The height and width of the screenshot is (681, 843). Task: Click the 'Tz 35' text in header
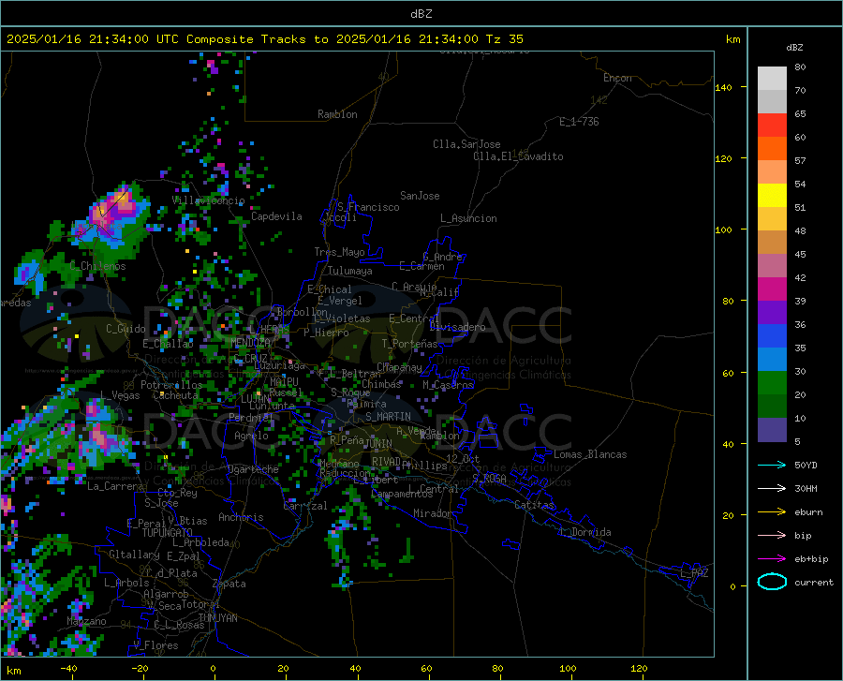[504, 39]
